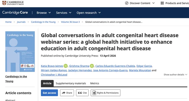Screen dimensions: 189x101
Task: Open the Services dropdown menu
Action: click(x=64, y=13)
